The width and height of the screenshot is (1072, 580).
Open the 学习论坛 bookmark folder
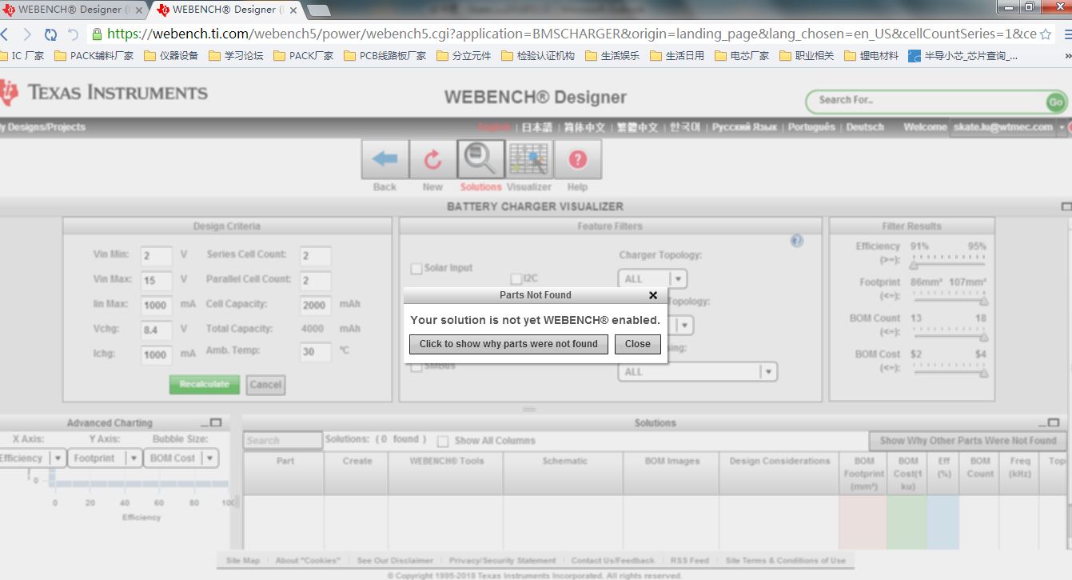coord(236,56)
